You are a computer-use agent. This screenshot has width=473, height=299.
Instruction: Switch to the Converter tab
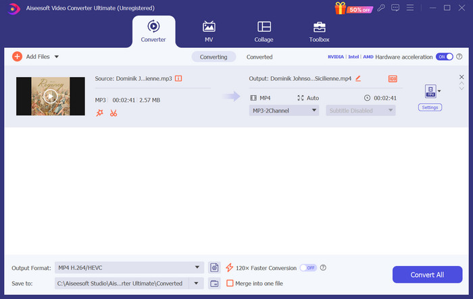pos(153,31)
